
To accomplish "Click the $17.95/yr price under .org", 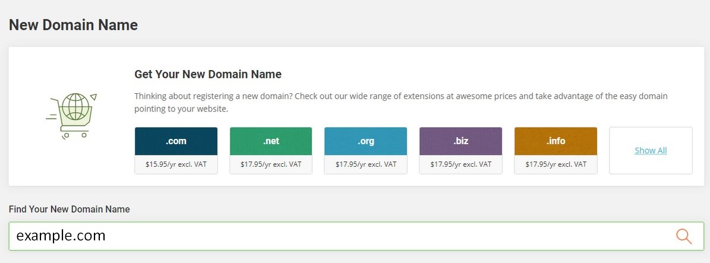I will click(x=366, y=164).
